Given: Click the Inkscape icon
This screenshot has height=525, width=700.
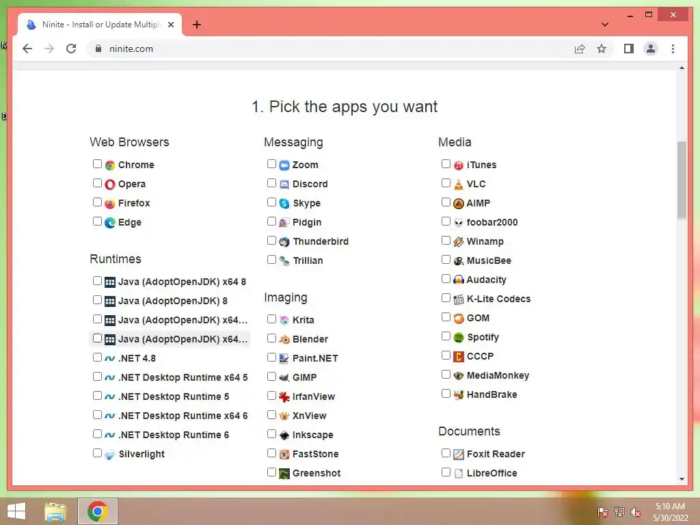Looking at the screenshot, I should pos(284,435).
